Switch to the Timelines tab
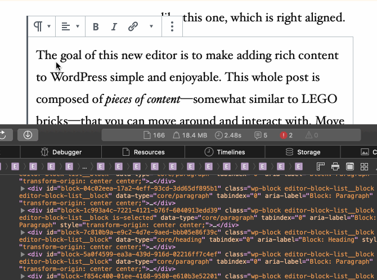The image size is (377, 280). 225,152
